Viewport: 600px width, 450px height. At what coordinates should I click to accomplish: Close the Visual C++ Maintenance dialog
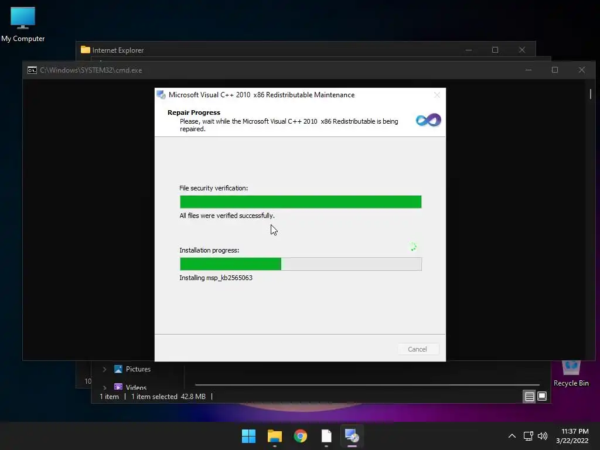click(437, 95)
